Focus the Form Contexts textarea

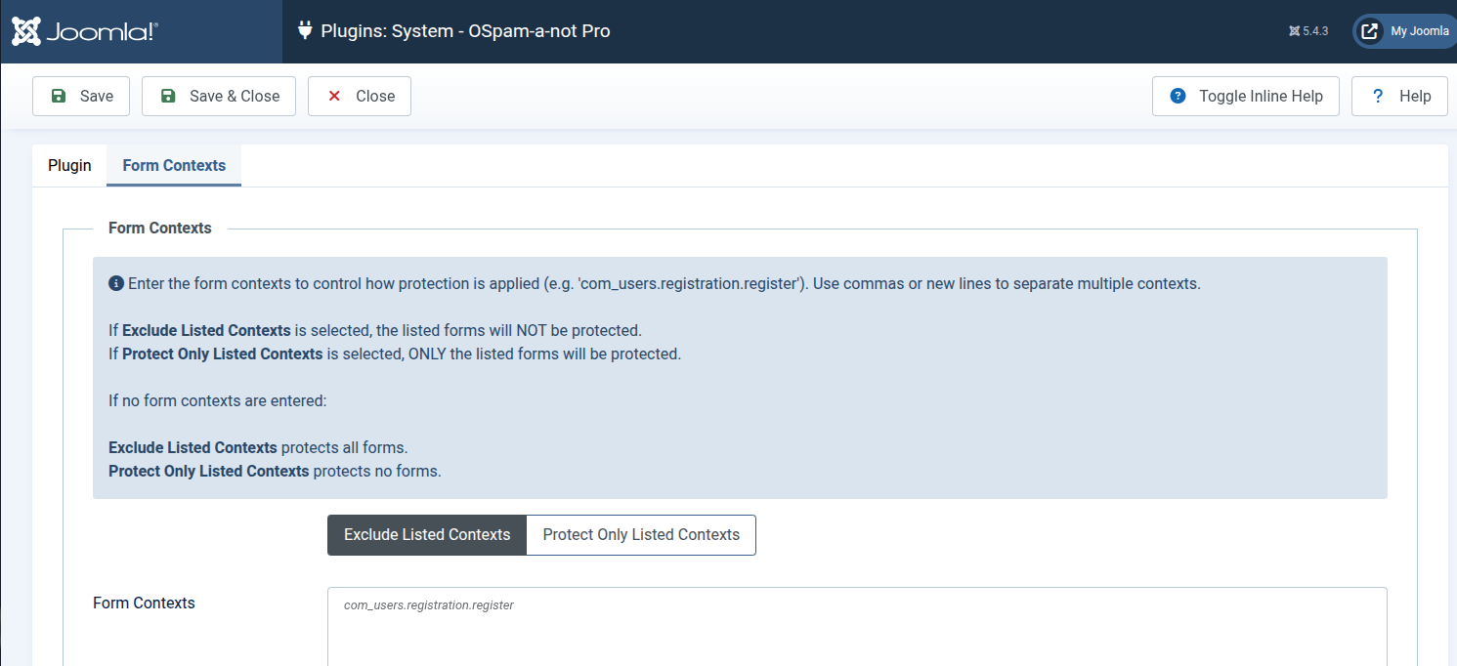(x=857, y=626)
